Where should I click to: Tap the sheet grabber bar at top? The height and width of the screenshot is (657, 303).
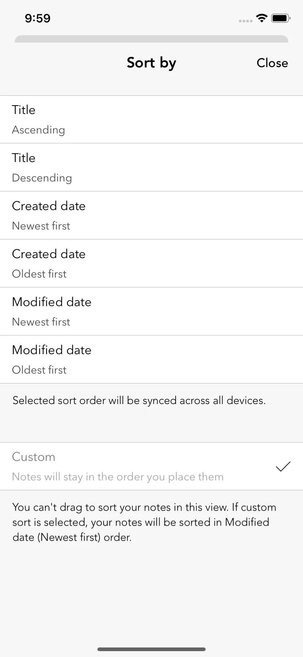tap(151, 39)
